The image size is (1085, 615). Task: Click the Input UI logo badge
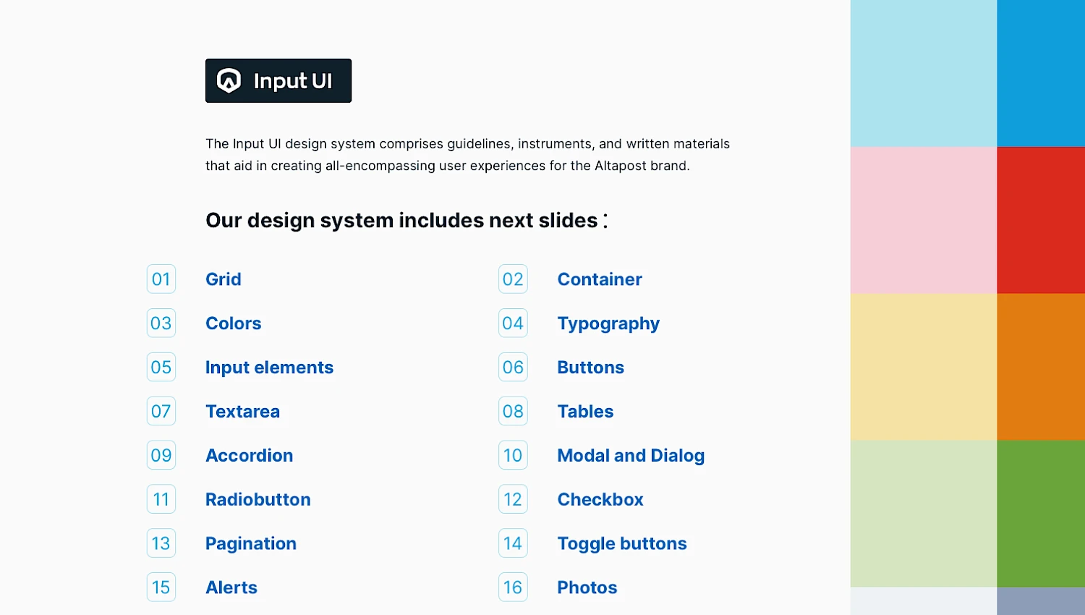[278, 80]
